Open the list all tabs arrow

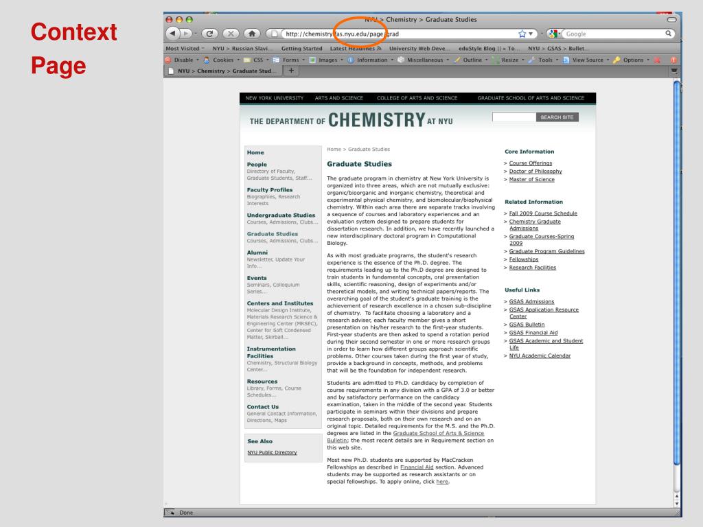click(x=673, y=71)
